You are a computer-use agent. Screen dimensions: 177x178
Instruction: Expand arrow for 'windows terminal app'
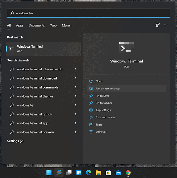(x=76, y=123)
